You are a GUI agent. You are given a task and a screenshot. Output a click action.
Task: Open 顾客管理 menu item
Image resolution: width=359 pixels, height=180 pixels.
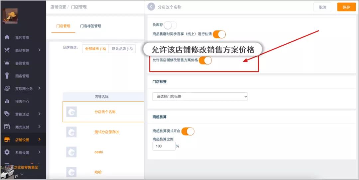tap(22, 76)
